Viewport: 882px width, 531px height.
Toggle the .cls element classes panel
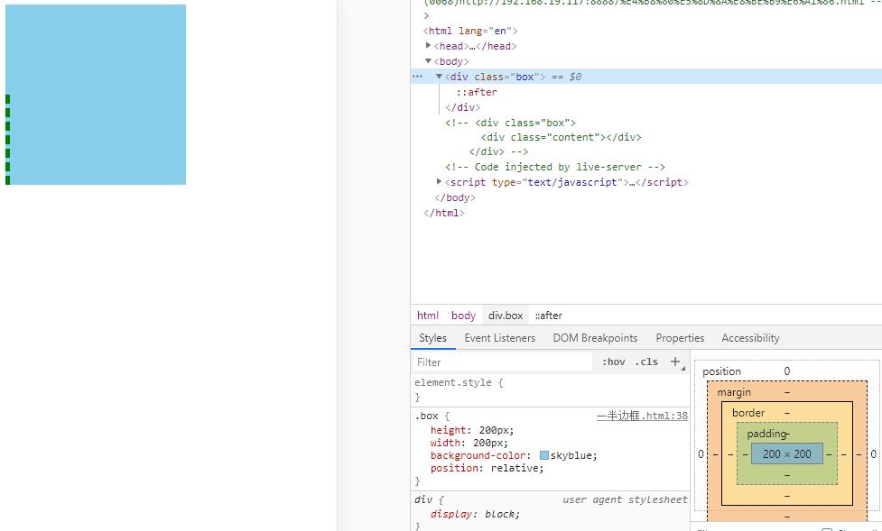(646, 362)
